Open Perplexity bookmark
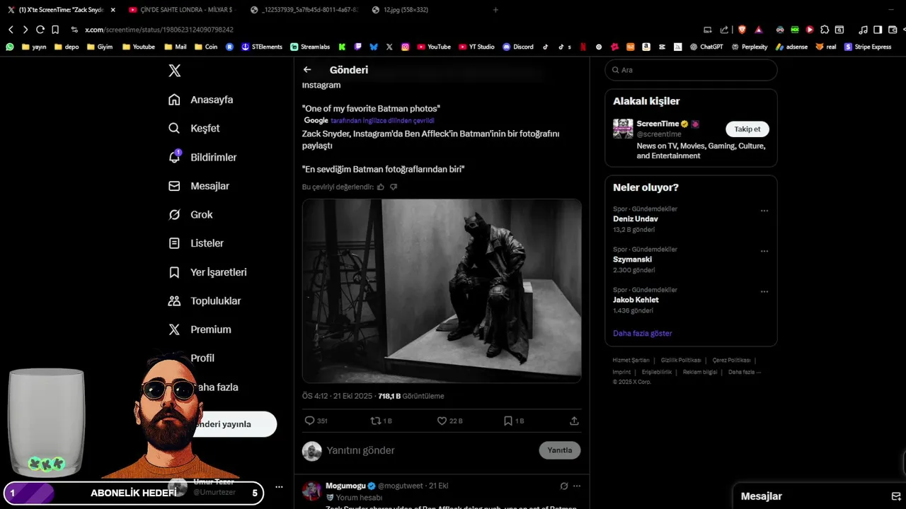Screen dimensions: 906x509 [x=749, y=47]
